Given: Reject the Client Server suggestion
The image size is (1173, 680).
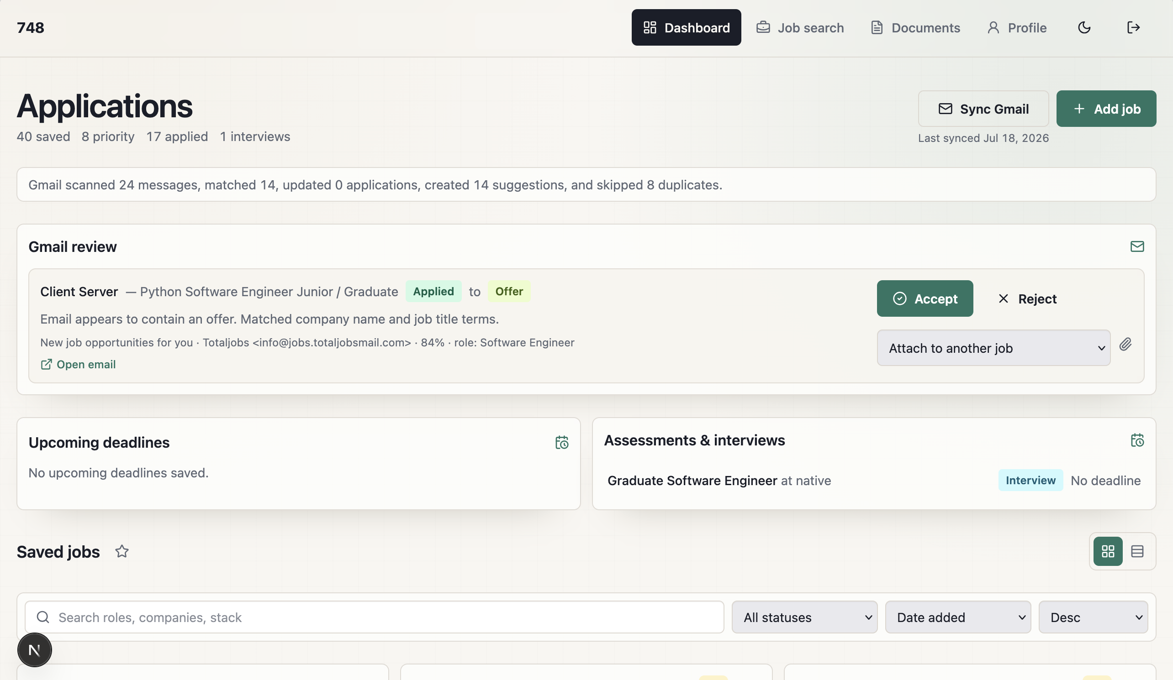Looking at the screenshot, I should click(x=1027, y=298).
